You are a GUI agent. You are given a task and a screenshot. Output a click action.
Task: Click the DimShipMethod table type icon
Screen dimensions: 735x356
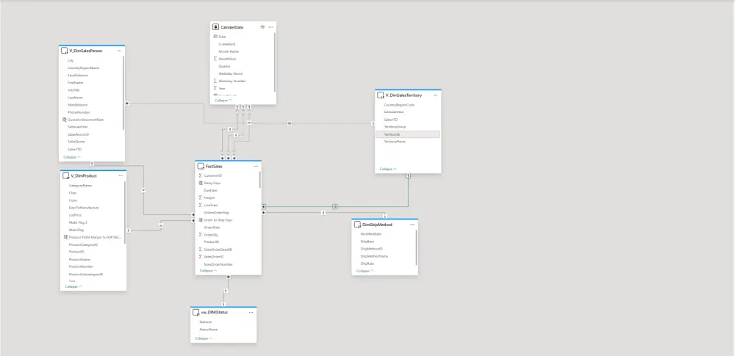[x=358, y=225]
